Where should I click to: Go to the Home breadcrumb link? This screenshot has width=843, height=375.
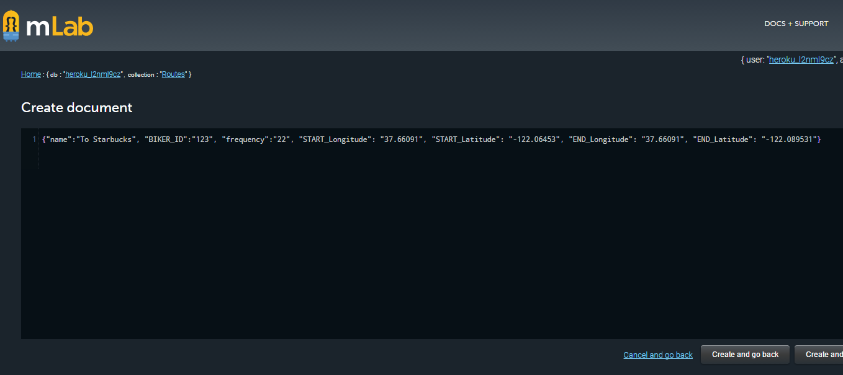coord(31,74)
